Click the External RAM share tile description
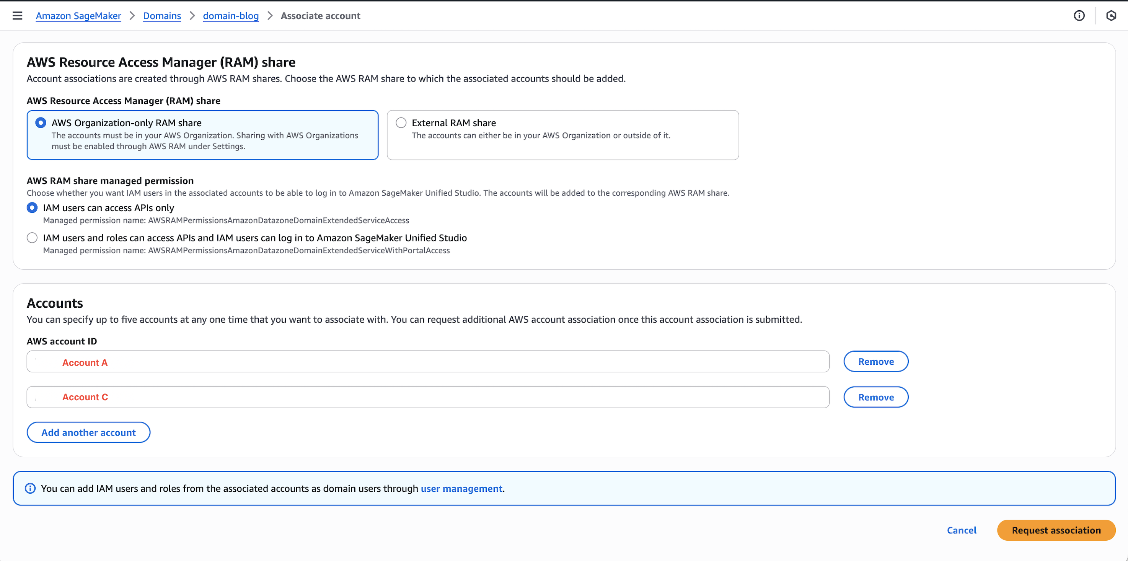Viewport: 1128px width, 561px height. [541, 136]
